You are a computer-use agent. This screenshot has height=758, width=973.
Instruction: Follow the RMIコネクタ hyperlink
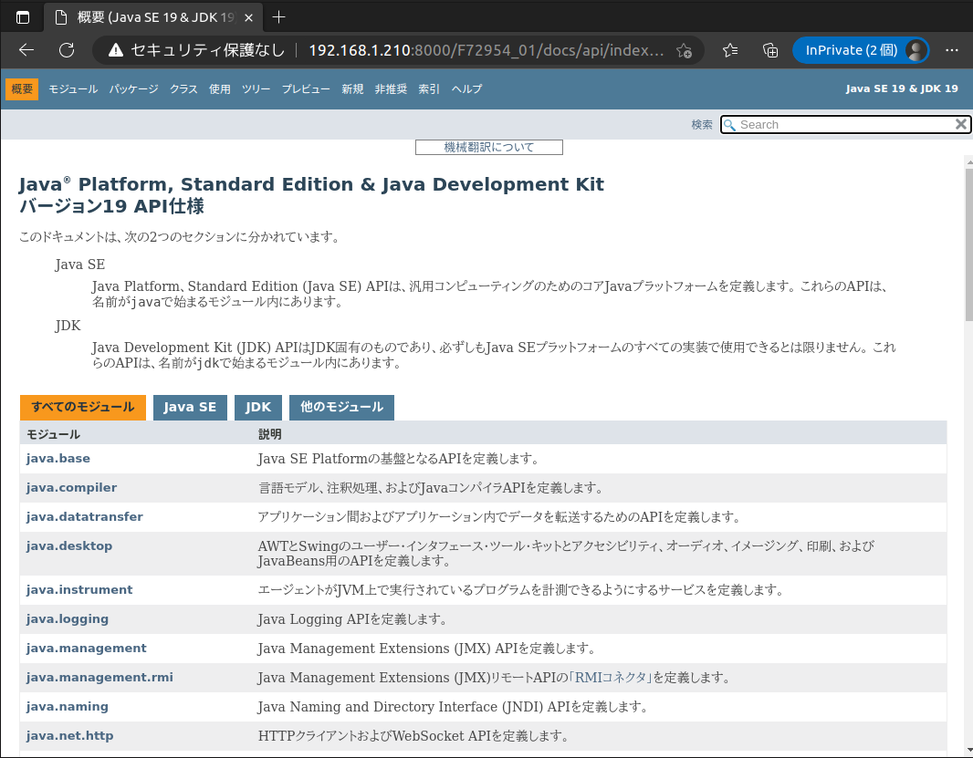point(612,678)
